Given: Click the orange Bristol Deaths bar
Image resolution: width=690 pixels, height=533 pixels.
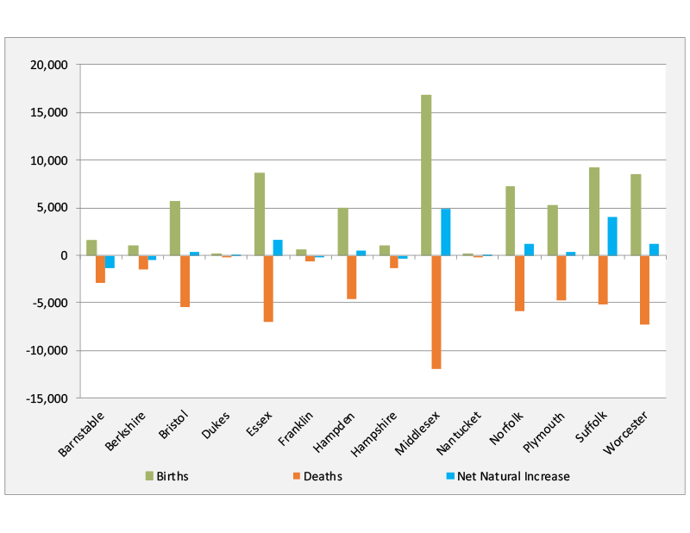Looking at the screenshot, I should pos(185,281).
